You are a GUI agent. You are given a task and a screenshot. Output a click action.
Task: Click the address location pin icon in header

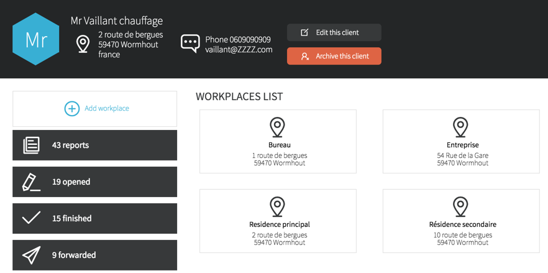83,44
